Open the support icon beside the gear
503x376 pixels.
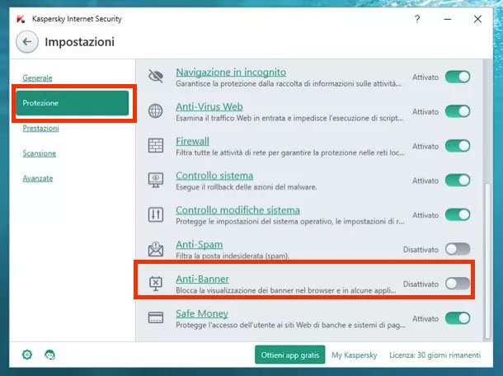tap(49, 355)
